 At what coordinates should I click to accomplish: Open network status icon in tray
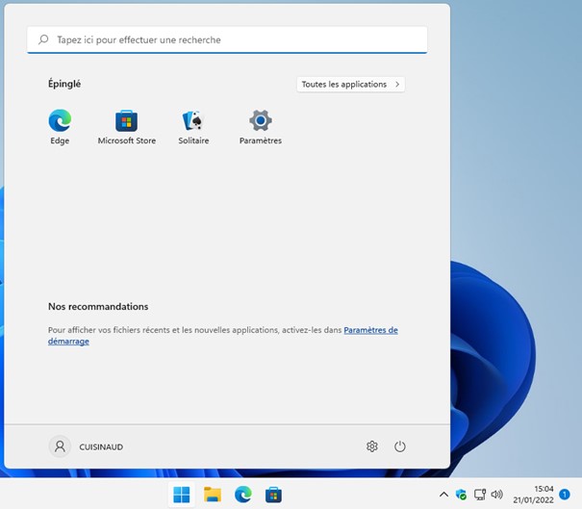coord(479,495)
